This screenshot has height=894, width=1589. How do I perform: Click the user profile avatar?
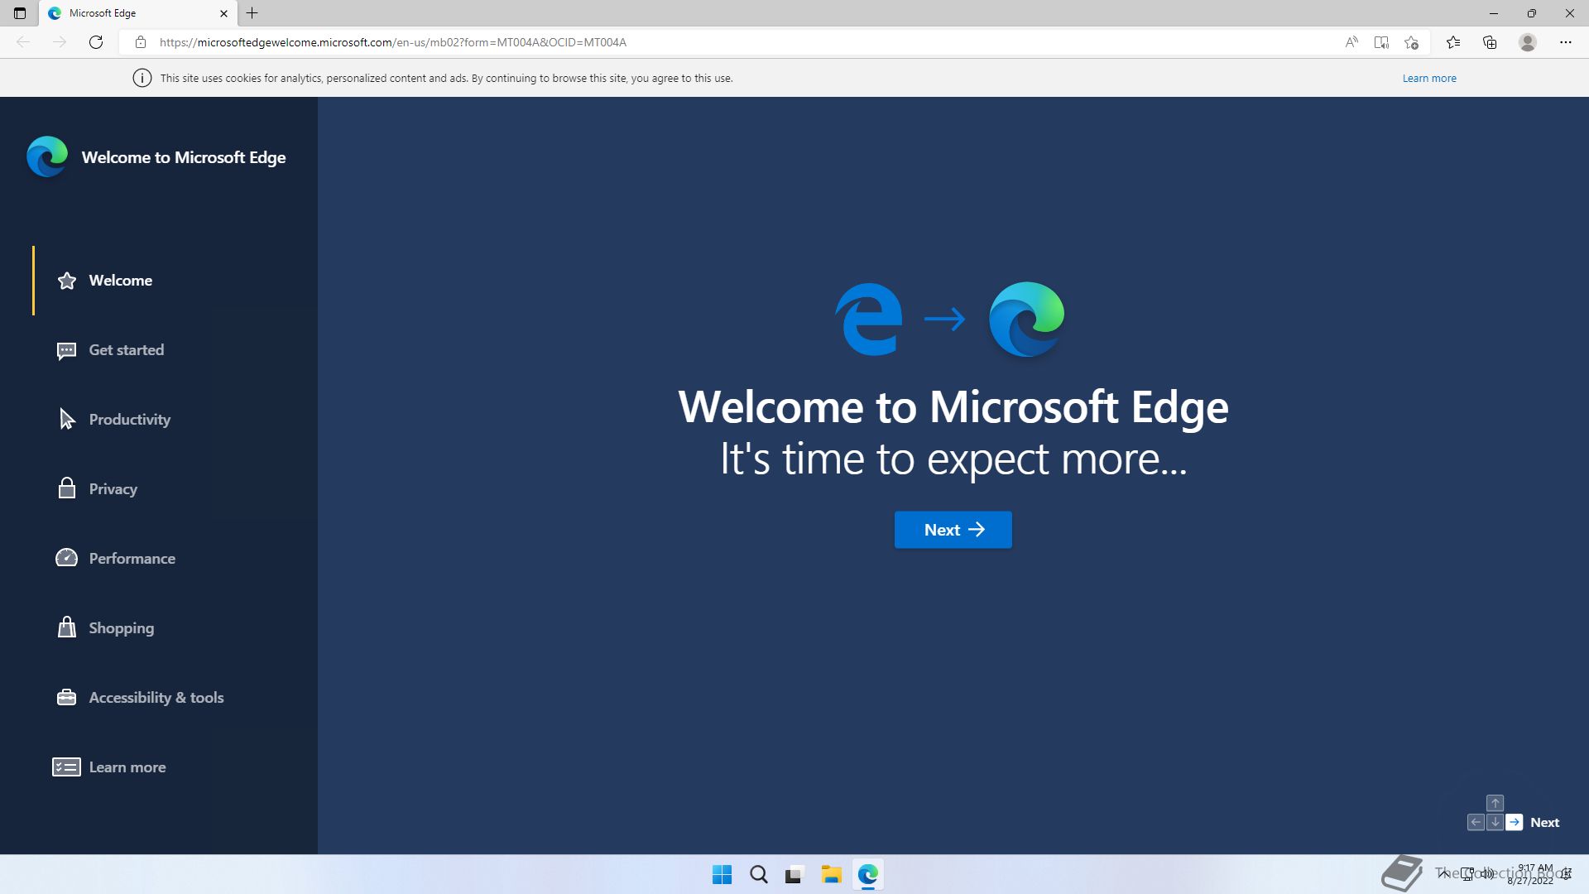[x=1528, y=42]
